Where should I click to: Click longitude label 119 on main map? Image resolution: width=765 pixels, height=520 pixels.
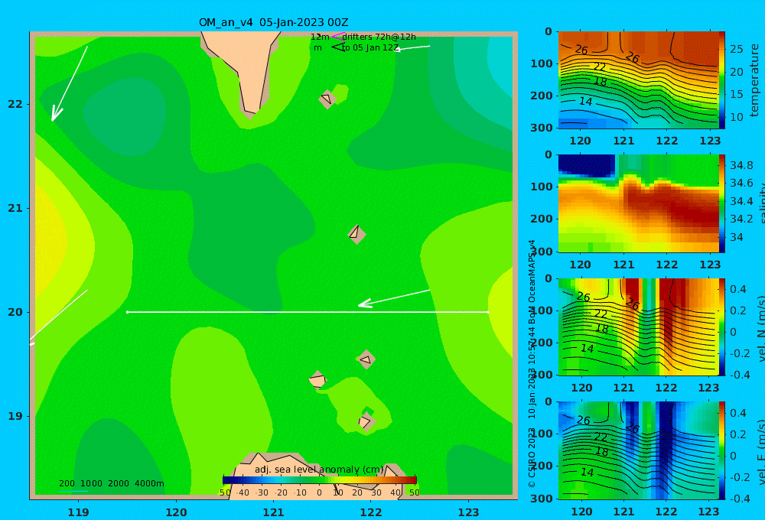point(78,512)
